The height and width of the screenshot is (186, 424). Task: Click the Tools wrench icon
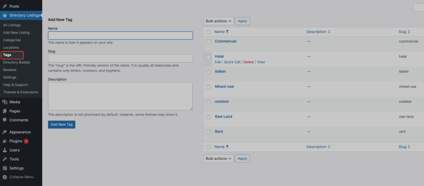5,159
